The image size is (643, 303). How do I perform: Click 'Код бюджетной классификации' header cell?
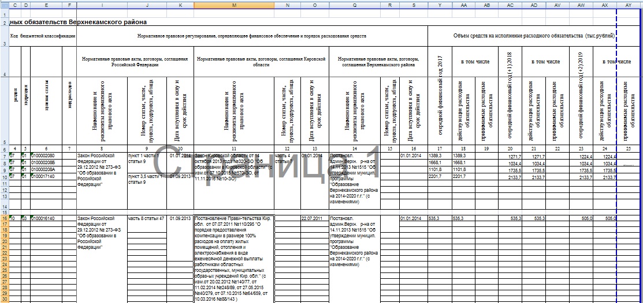point(43,36)
